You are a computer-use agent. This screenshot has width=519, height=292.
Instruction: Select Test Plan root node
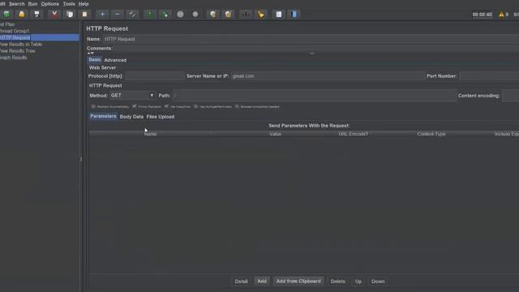(7, 24)
